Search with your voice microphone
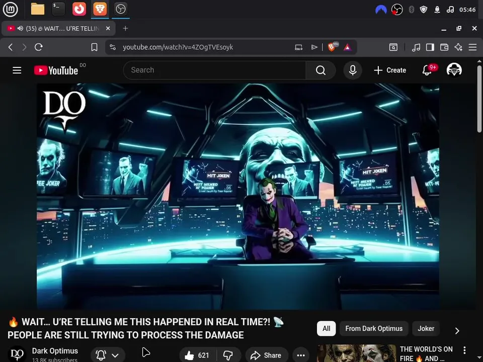The image size is (483, 362). click(353, 70)
